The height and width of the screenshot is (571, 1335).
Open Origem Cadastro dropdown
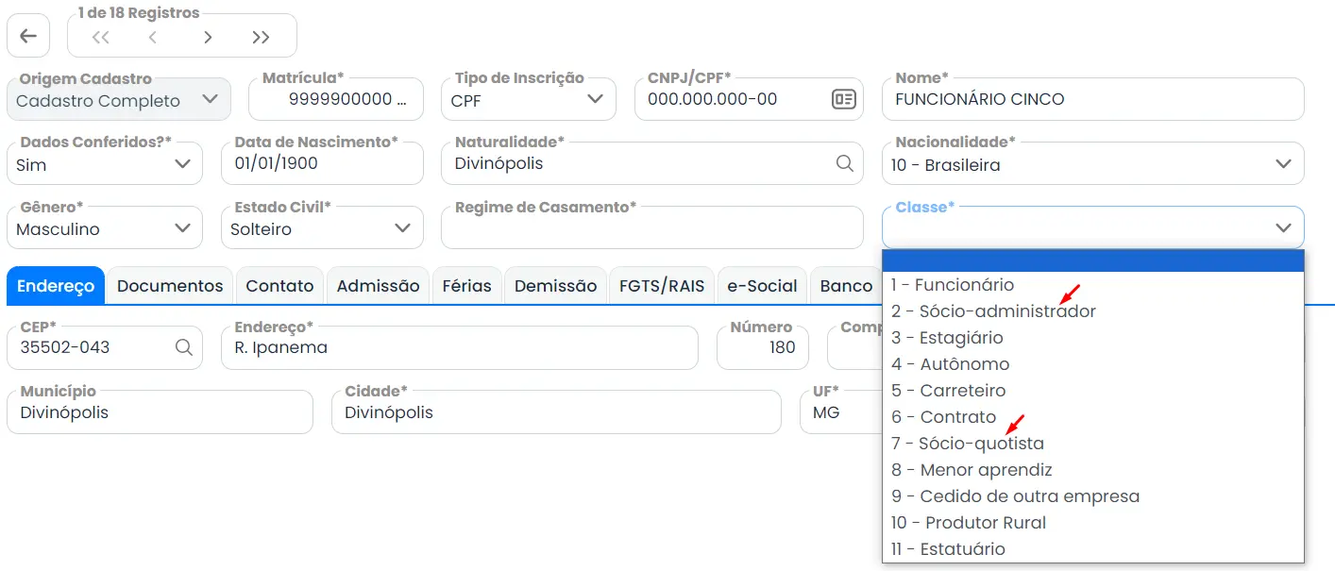click(119, 99)
